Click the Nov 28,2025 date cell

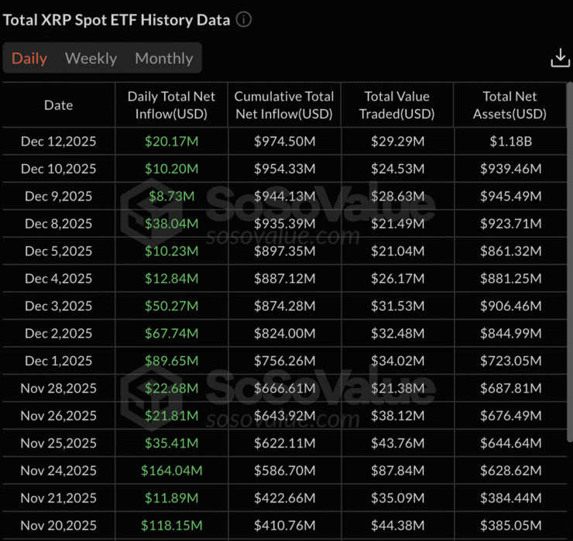click(59, 389)
